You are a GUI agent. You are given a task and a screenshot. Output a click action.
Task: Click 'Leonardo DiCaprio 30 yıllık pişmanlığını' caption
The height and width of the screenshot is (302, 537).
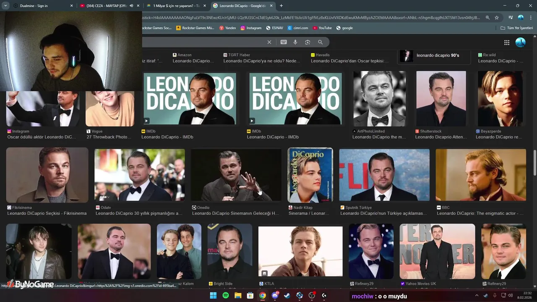[139, 213]
